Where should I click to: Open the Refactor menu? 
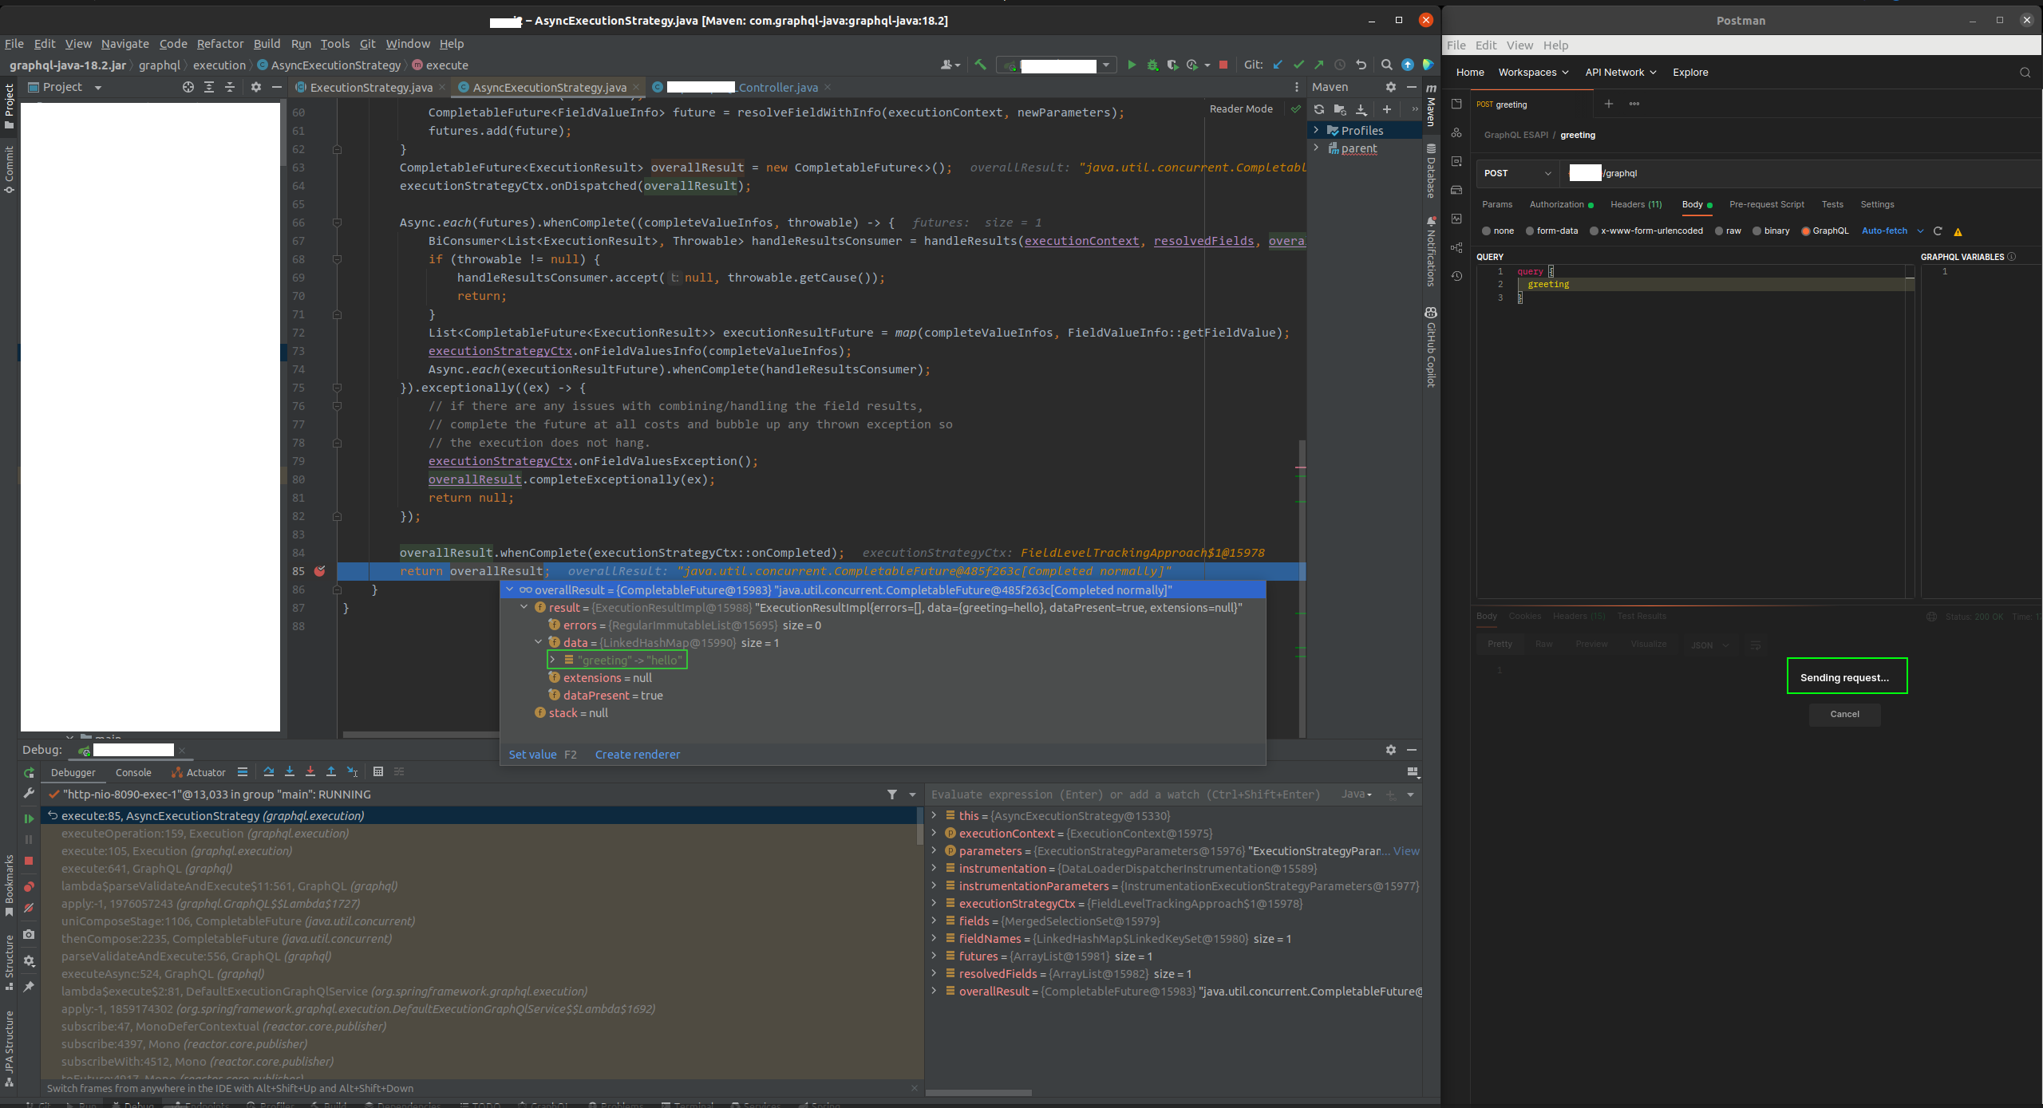pos(219,44)
